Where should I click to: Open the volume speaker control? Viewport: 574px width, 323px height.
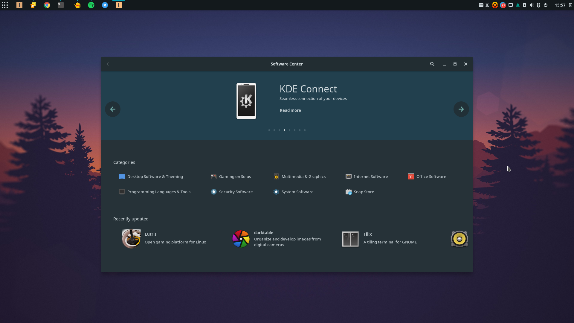pyautogui.click(x=532, y=5)
